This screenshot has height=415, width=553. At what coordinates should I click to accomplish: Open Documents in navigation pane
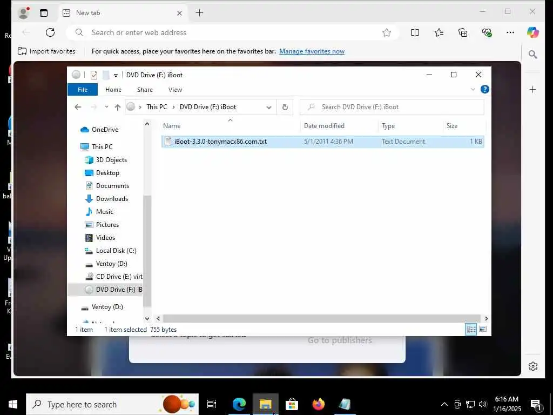[112, 186]
